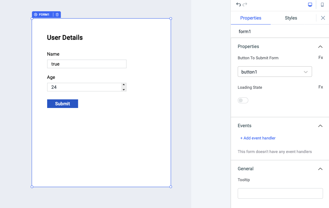Increment the Age value stepper

pyautogui.click(x=124, y=85)
